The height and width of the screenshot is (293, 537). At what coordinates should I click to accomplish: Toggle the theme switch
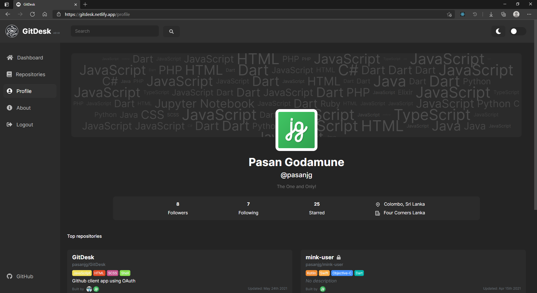pos(518,31)
